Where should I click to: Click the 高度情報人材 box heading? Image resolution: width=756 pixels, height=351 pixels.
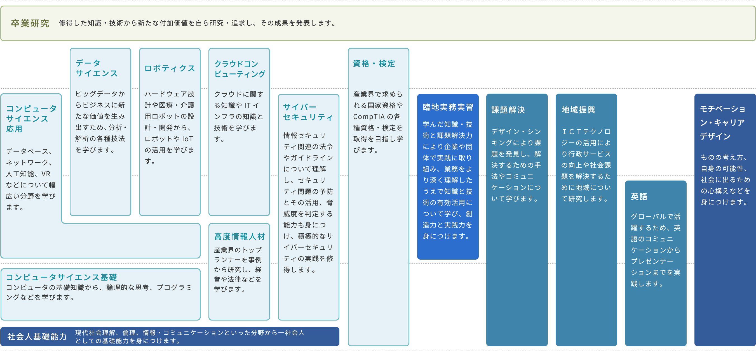coord(239,236)
